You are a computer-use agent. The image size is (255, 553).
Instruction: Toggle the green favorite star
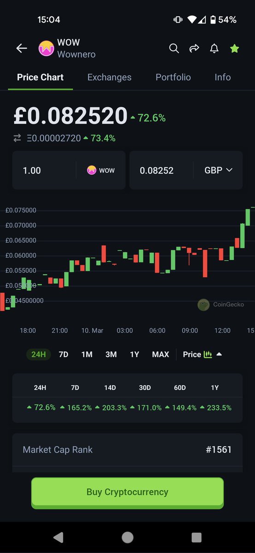coord(235,48)
